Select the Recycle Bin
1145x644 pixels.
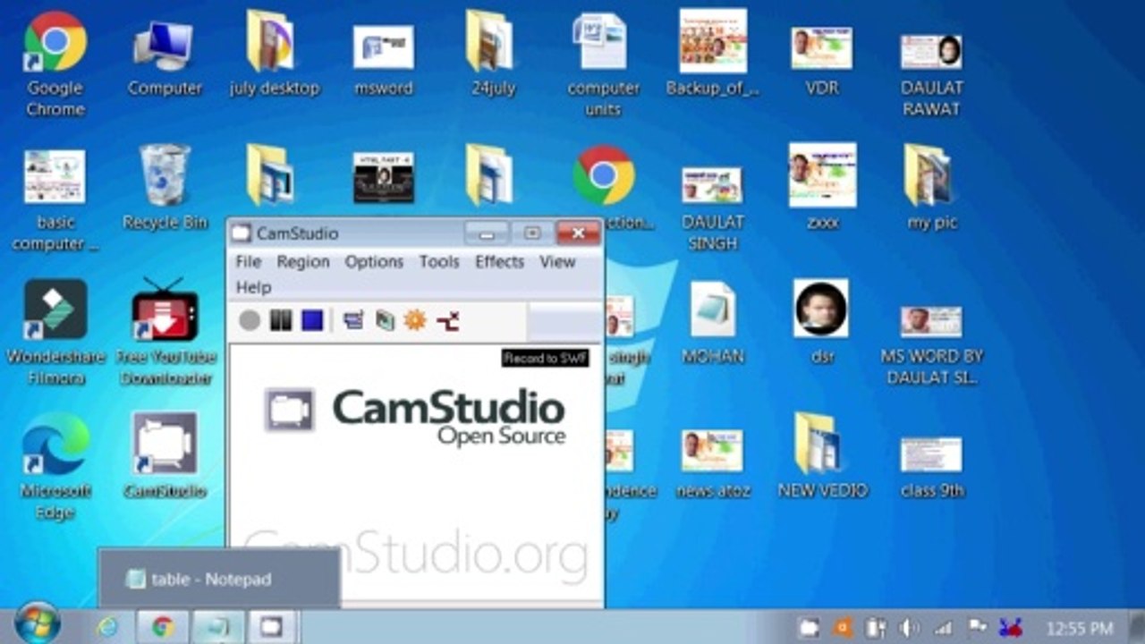point(165,188)
